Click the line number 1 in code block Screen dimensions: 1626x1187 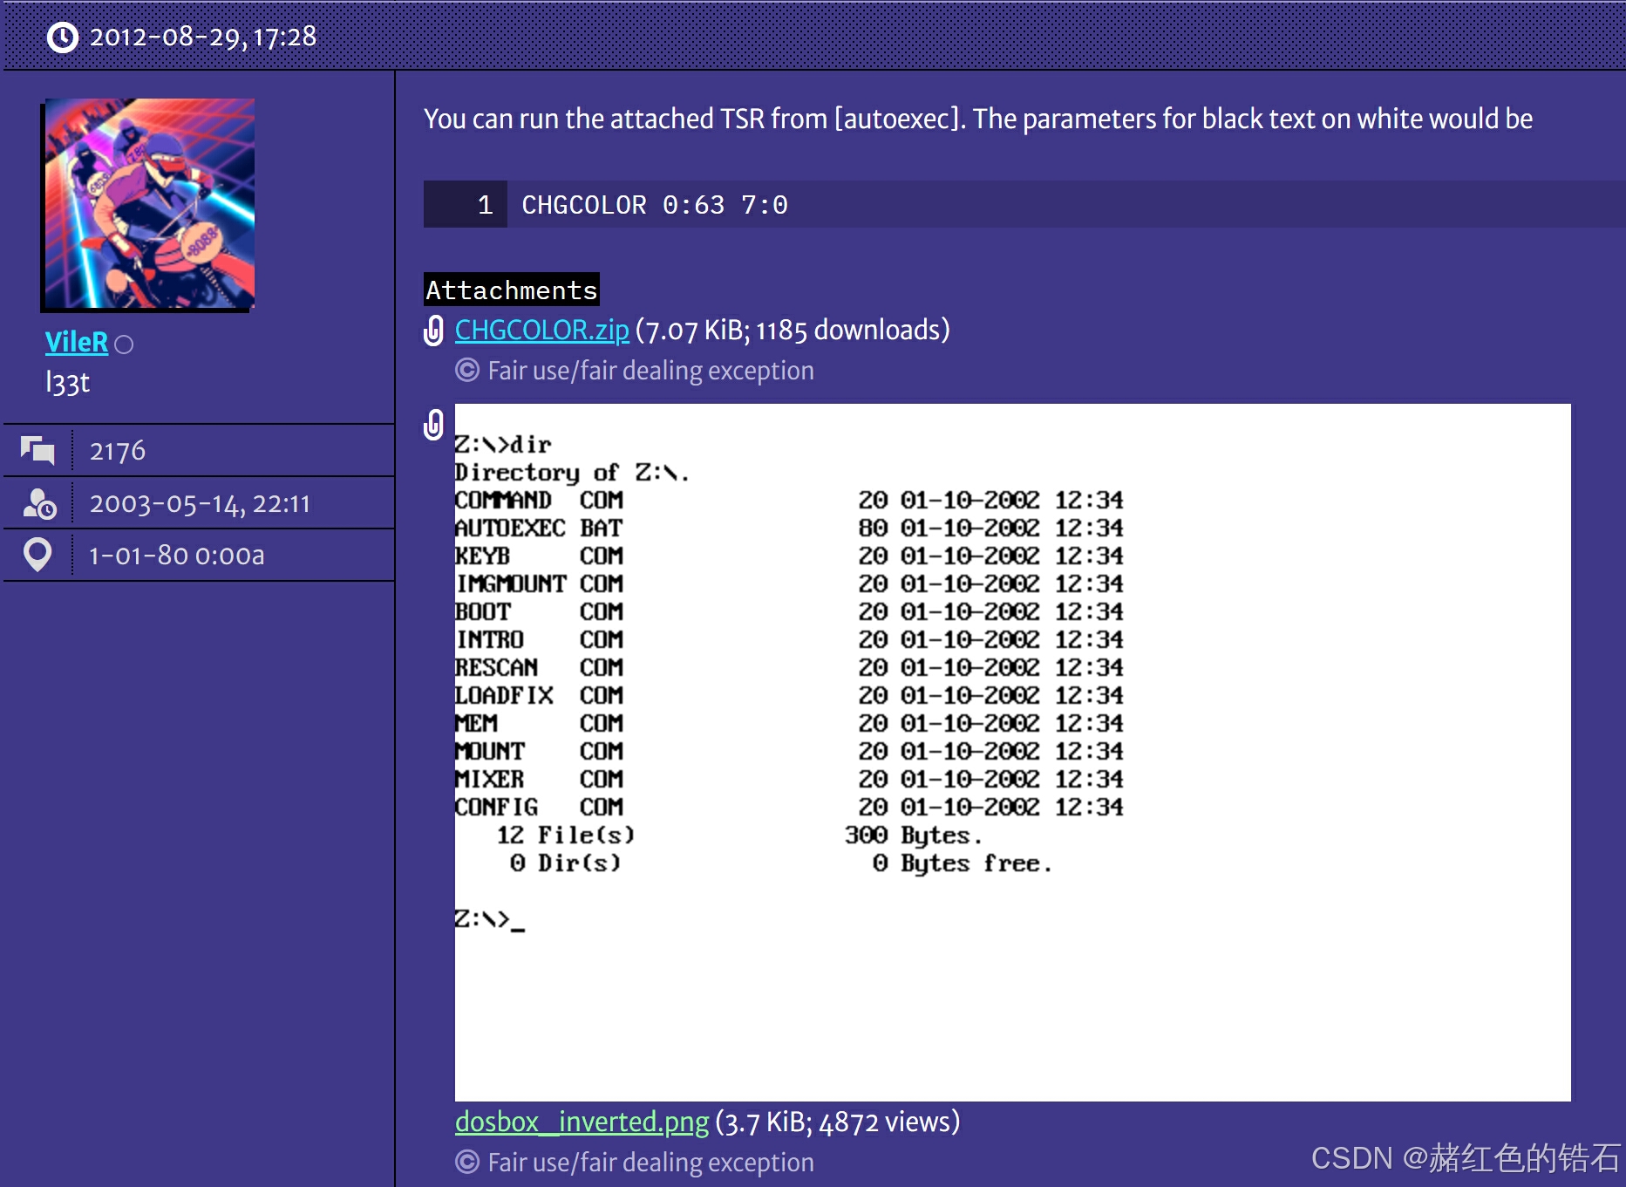pos(485,205)
